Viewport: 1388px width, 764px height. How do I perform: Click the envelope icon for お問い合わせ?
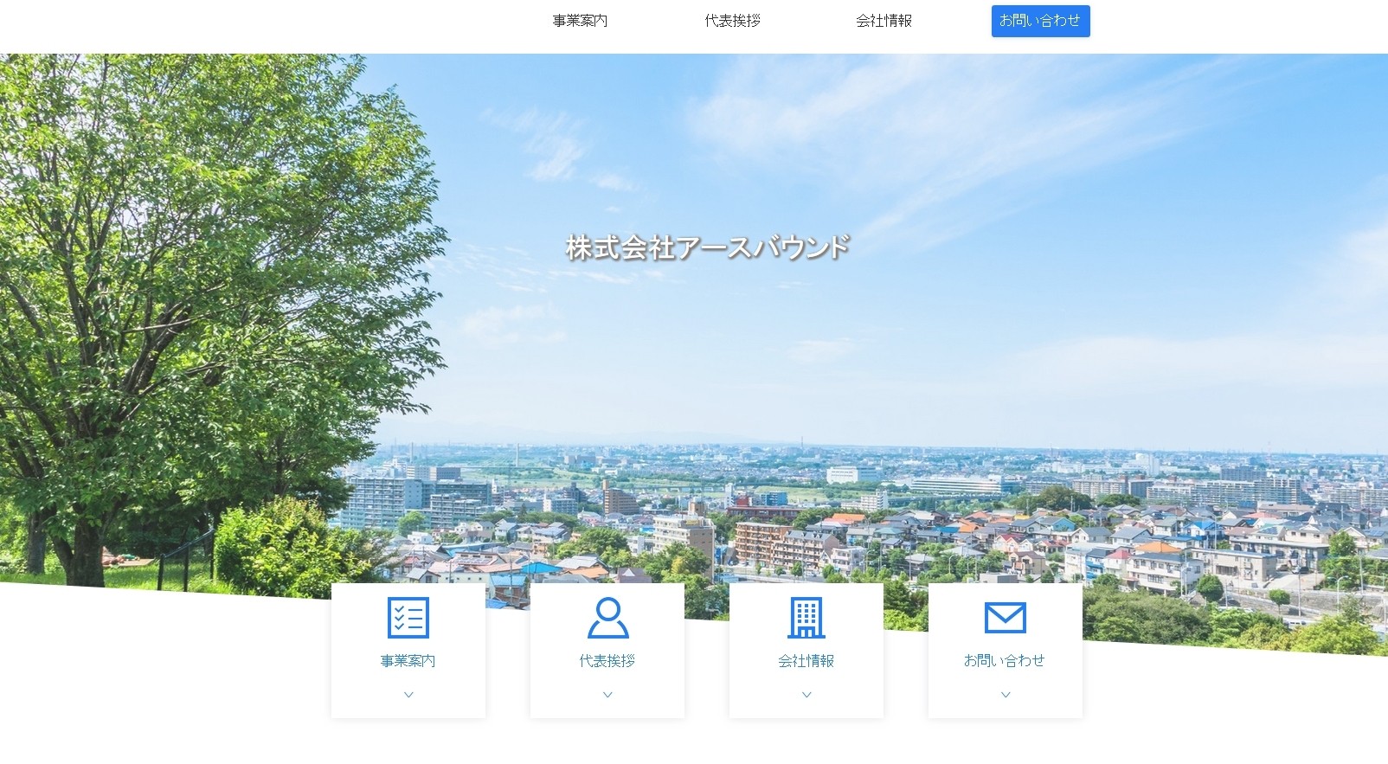(x=1005, y=618)
